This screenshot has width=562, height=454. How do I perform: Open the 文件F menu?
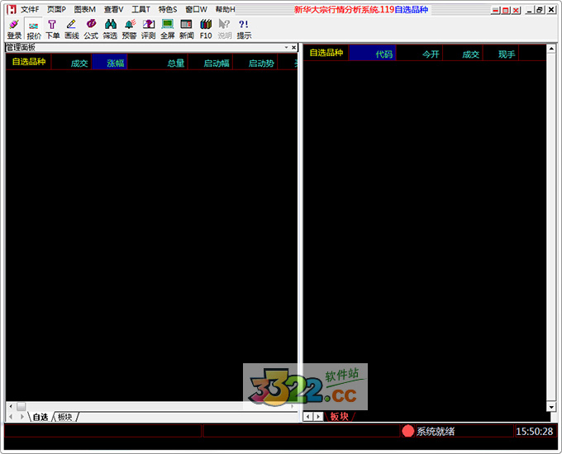(x=30, y=9)
